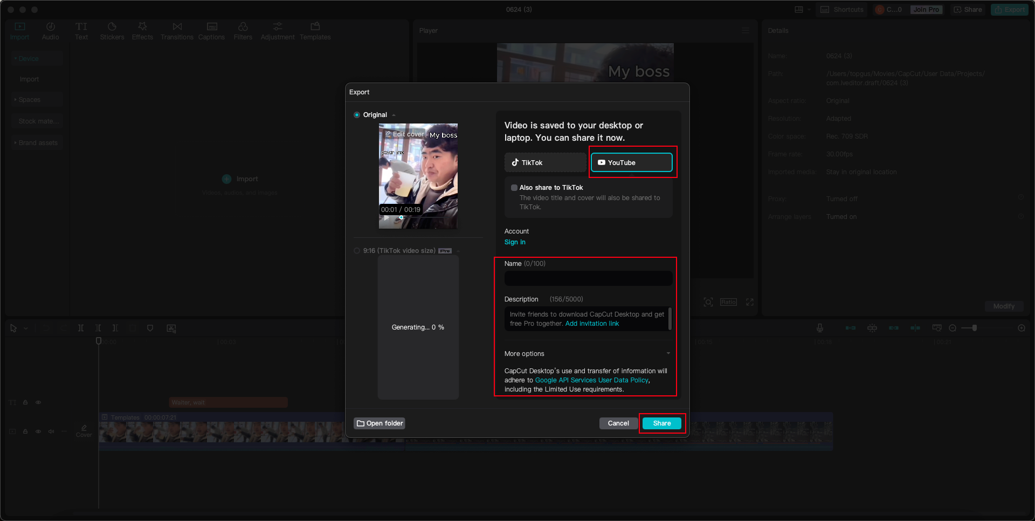Click the auto-cut scissors icon in timeline toolbar
Screen dimensions: 1035x521
point(171,328)
